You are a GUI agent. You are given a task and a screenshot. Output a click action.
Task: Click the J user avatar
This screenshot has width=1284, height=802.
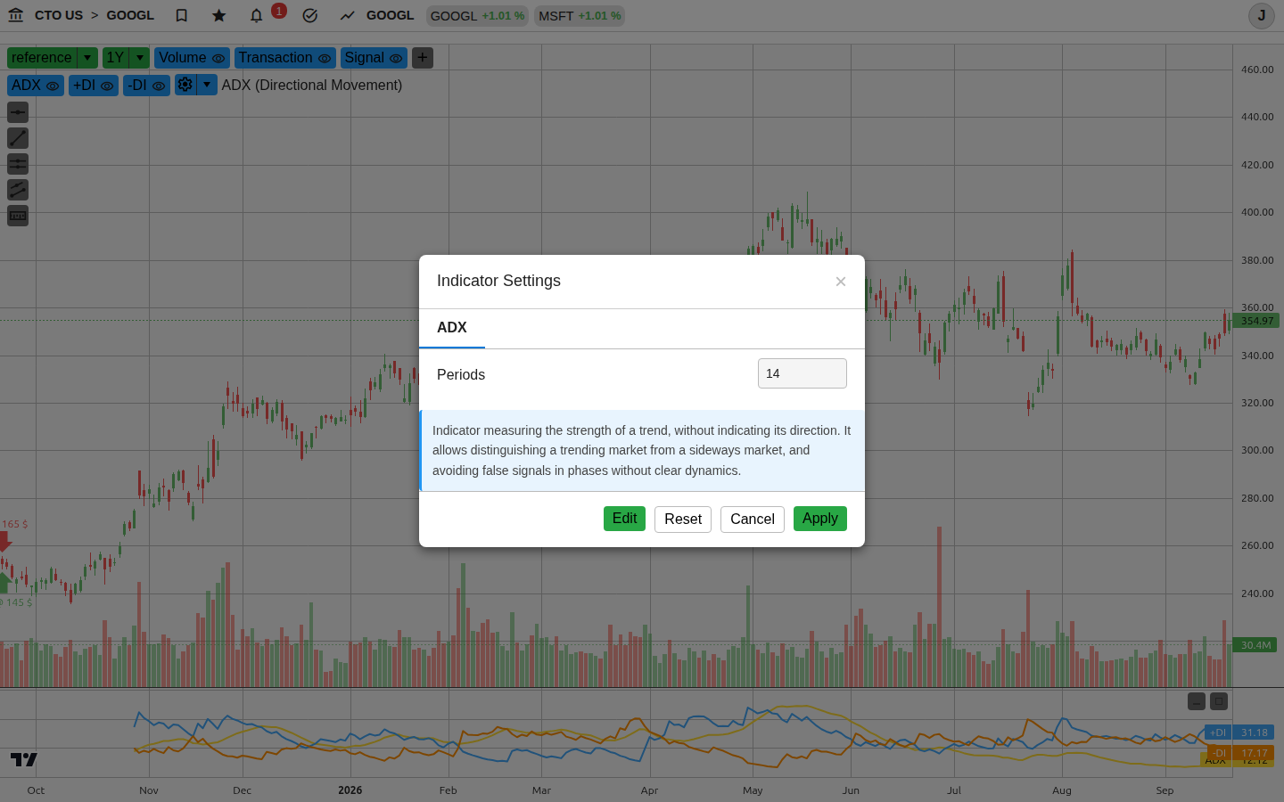point(1261,15)
